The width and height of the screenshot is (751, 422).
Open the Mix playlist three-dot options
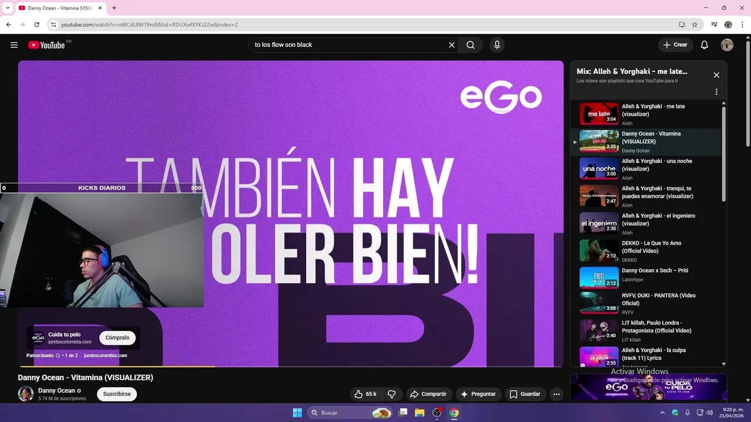tap(716, 92)
